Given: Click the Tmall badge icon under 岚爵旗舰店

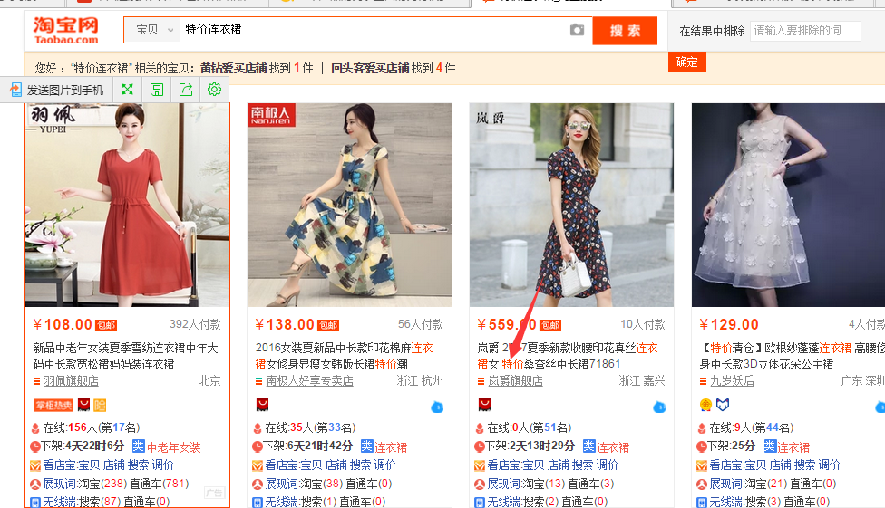Looking at the screenshot, I should point(484,405).
